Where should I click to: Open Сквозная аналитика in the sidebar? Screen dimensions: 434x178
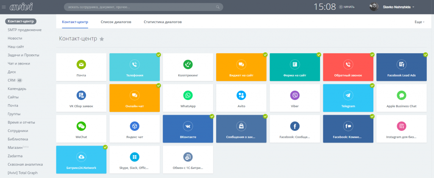[x=25, y=164]
